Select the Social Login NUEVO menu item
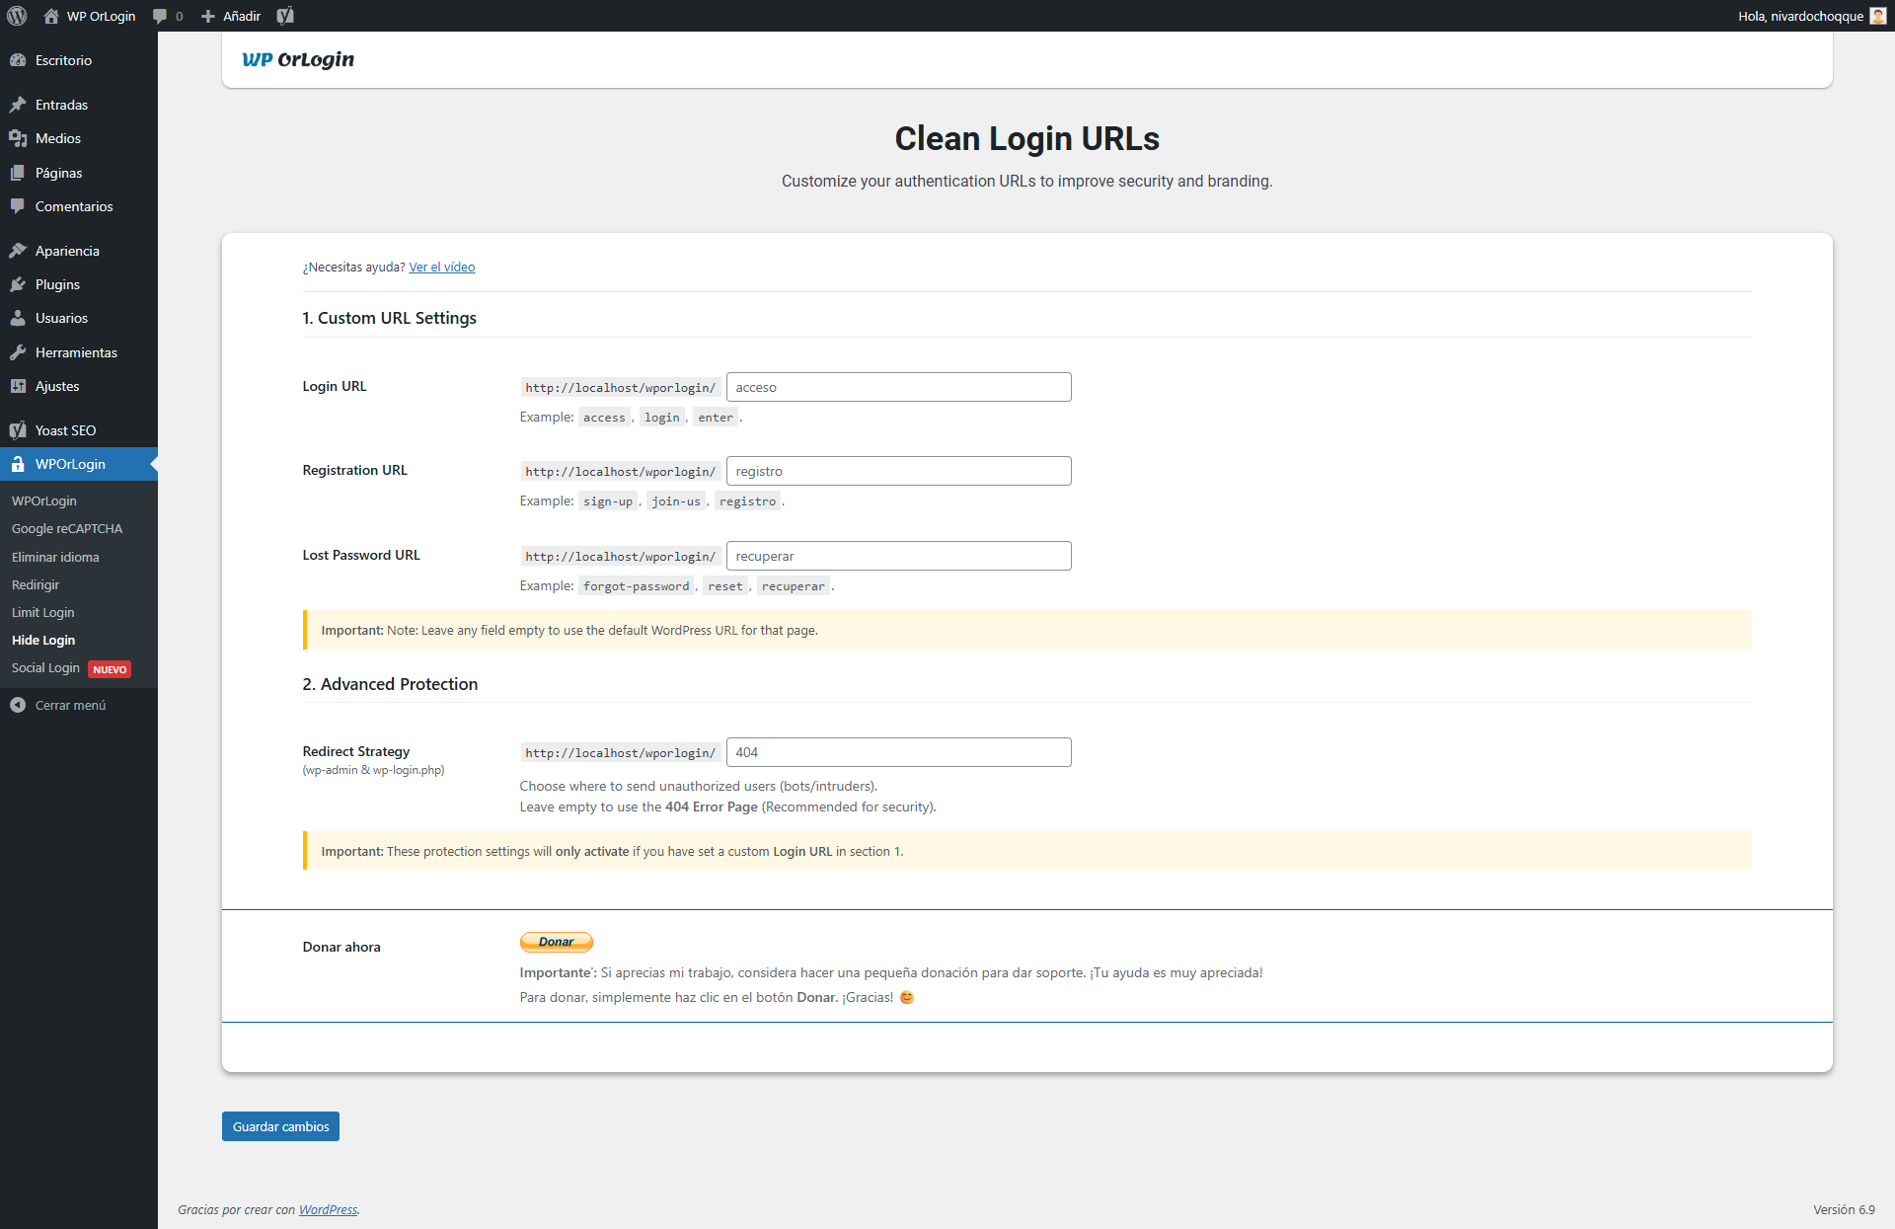 coord(45,668)
